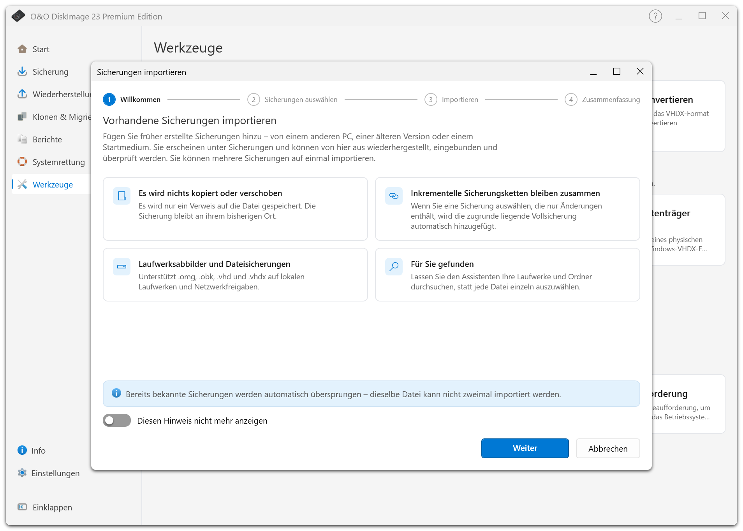Click the blue info icon in the notice banner

[116, 393]
